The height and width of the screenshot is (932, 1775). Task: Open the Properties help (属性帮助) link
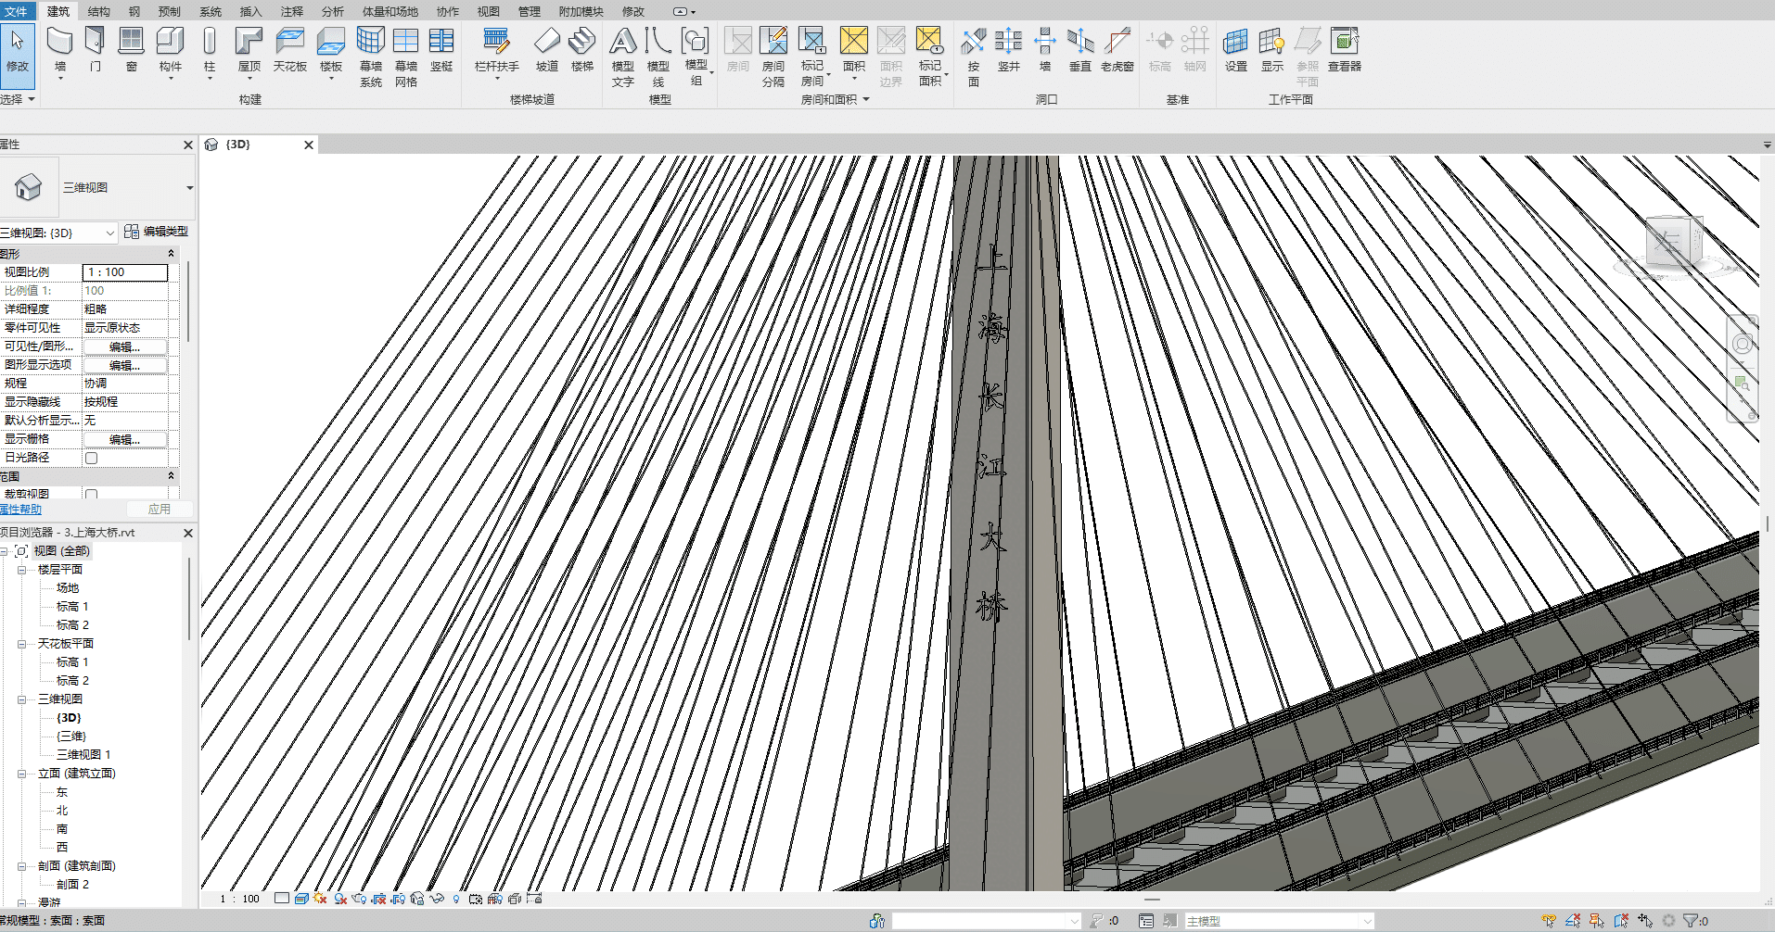(x=20, y=510)
